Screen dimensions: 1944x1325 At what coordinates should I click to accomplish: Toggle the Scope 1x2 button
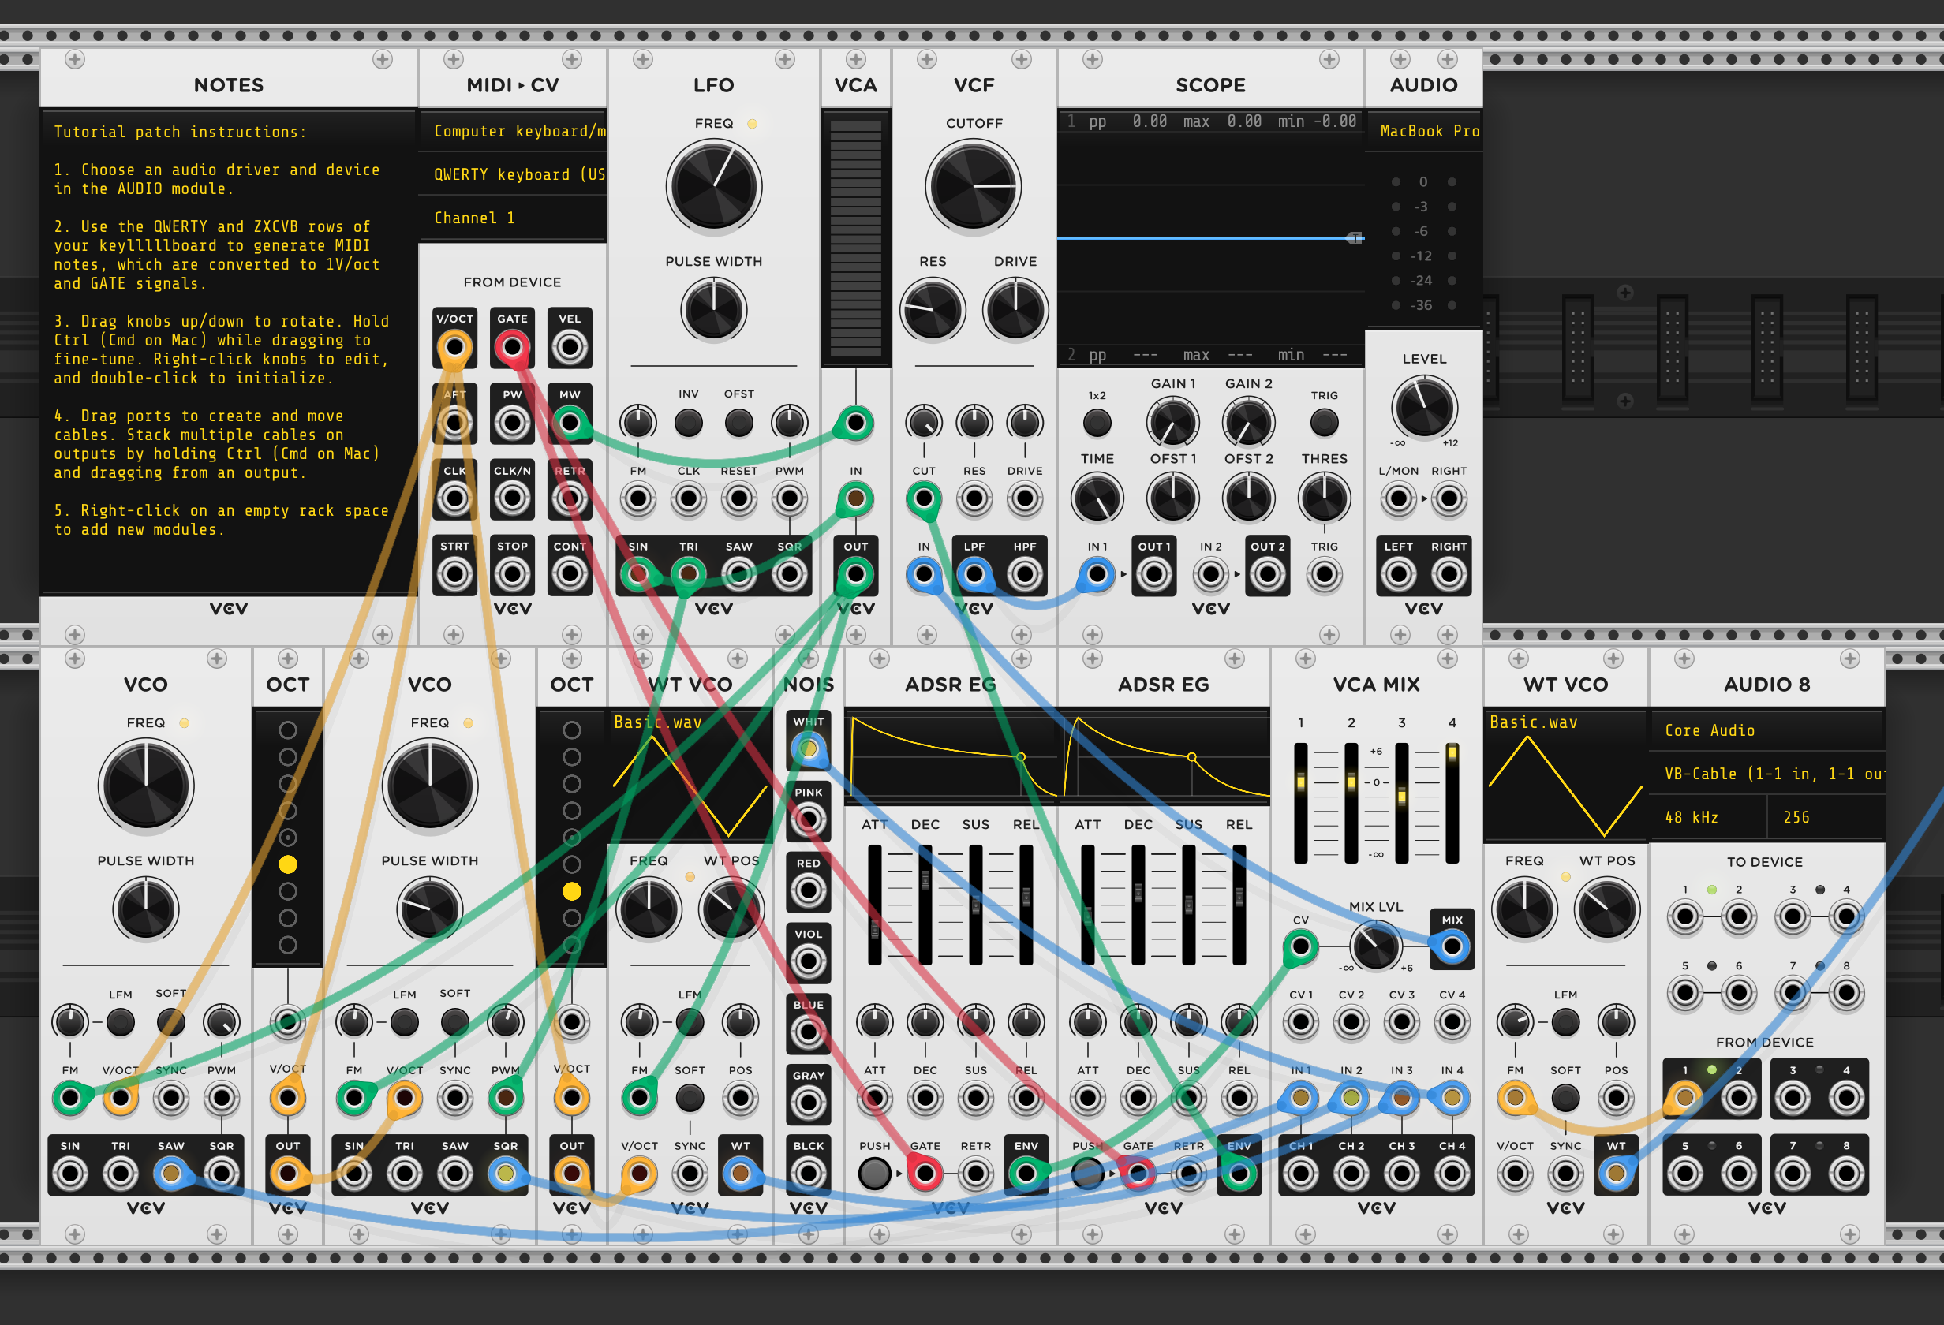click(1097, 422)
